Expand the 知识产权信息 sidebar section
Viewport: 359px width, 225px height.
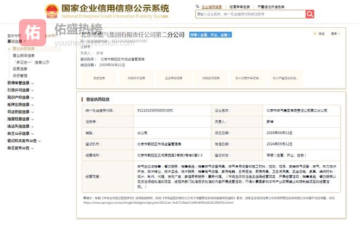tap(20, 97)
